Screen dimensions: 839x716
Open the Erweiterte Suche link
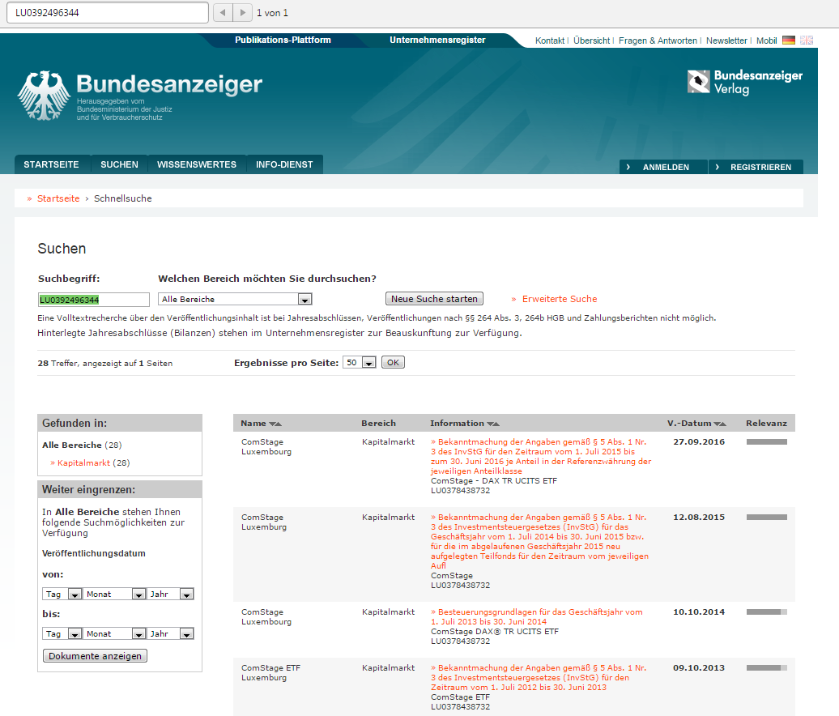(x=559, y=299)
